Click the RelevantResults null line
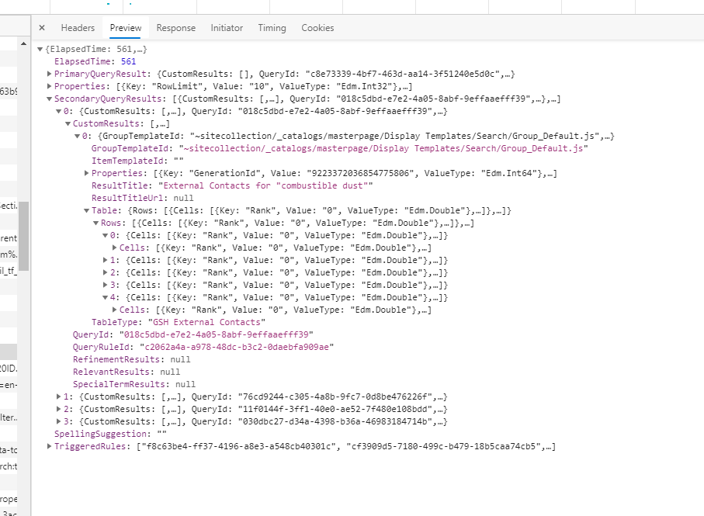 click(127, 372)
